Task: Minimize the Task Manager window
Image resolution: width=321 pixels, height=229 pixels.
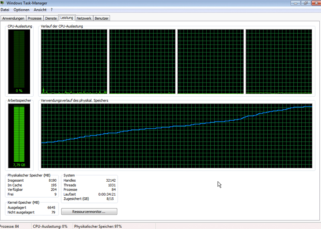Action: (x=295, y=3)
